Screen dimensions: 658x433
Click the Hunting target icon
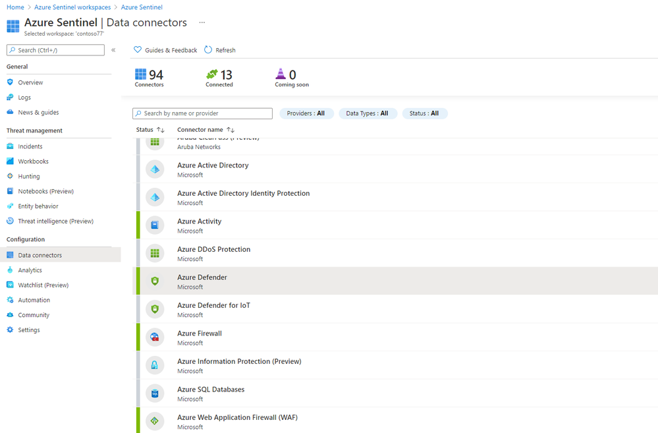(x=10, y=177)
